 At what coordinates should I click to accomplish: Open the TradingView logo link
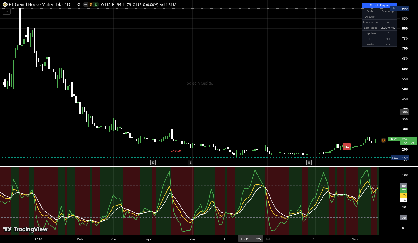[25, 229]
